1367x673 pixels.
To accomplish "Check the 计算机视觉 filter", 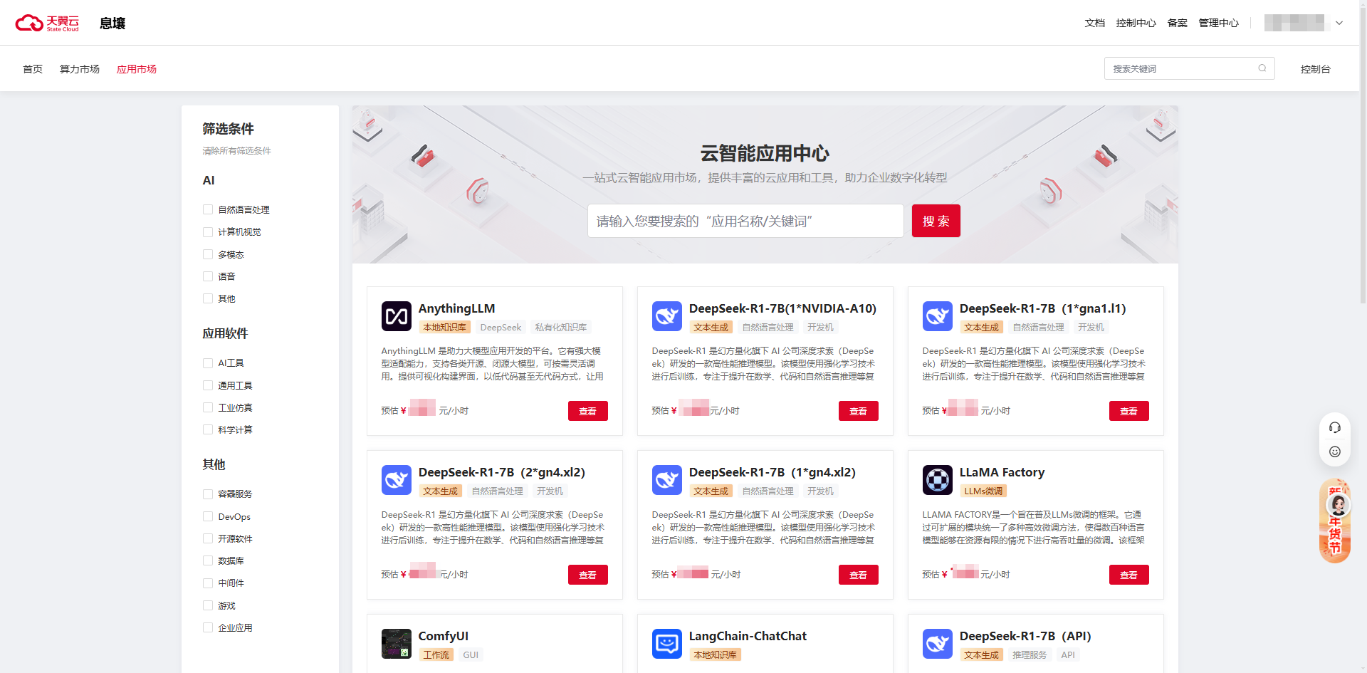I will [x=208, y=232].
